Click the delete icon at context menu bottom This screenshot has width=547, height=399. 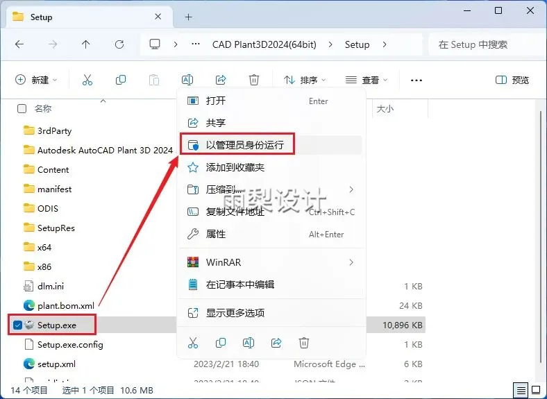click(x=304, y=343)
